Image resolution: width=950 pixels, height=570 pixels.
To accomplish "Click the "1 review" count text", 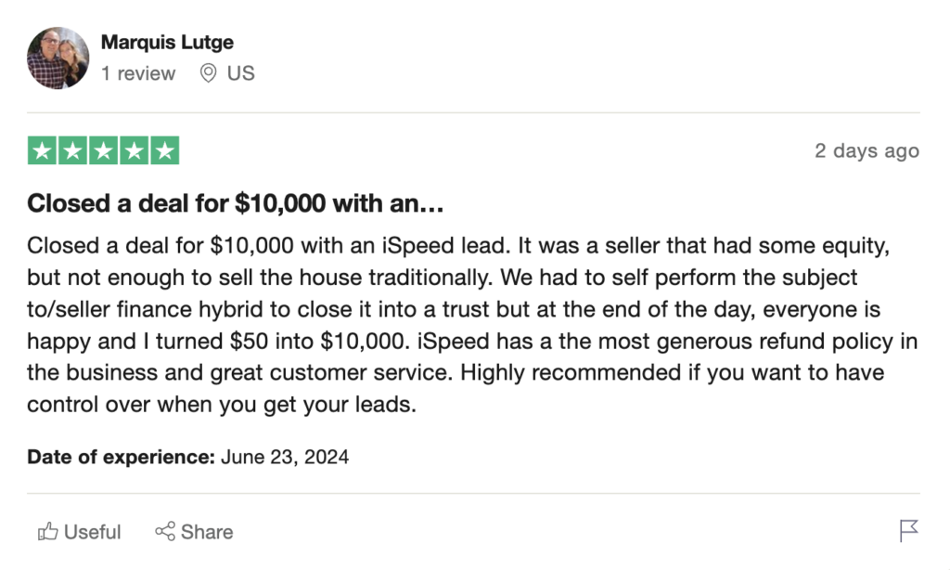I will coord(138,73).
